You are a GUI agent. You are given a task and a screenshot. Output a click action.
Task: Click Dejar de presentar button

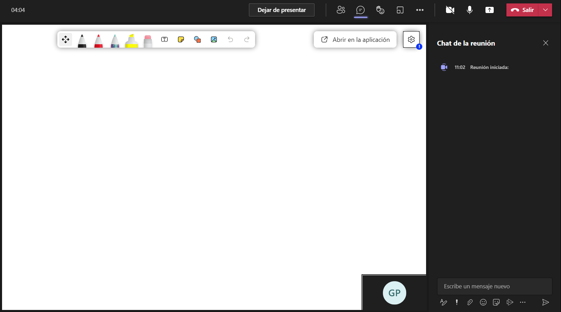[282, 10]
